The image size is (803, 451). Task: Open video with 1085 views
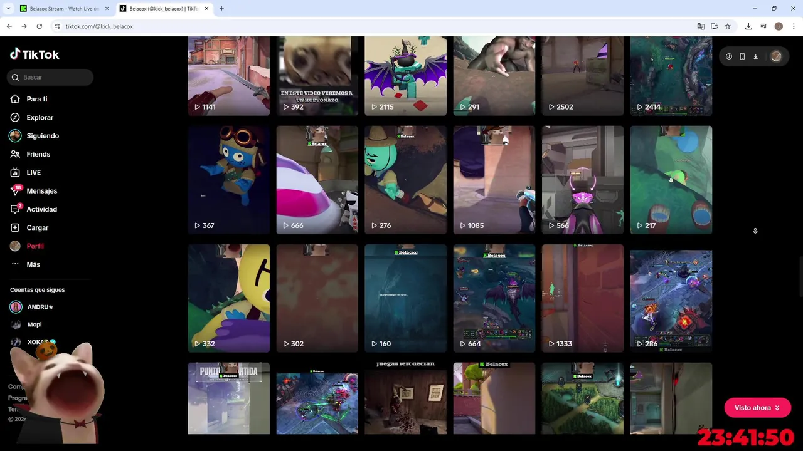pyautogui.click(x=494, y=180)
